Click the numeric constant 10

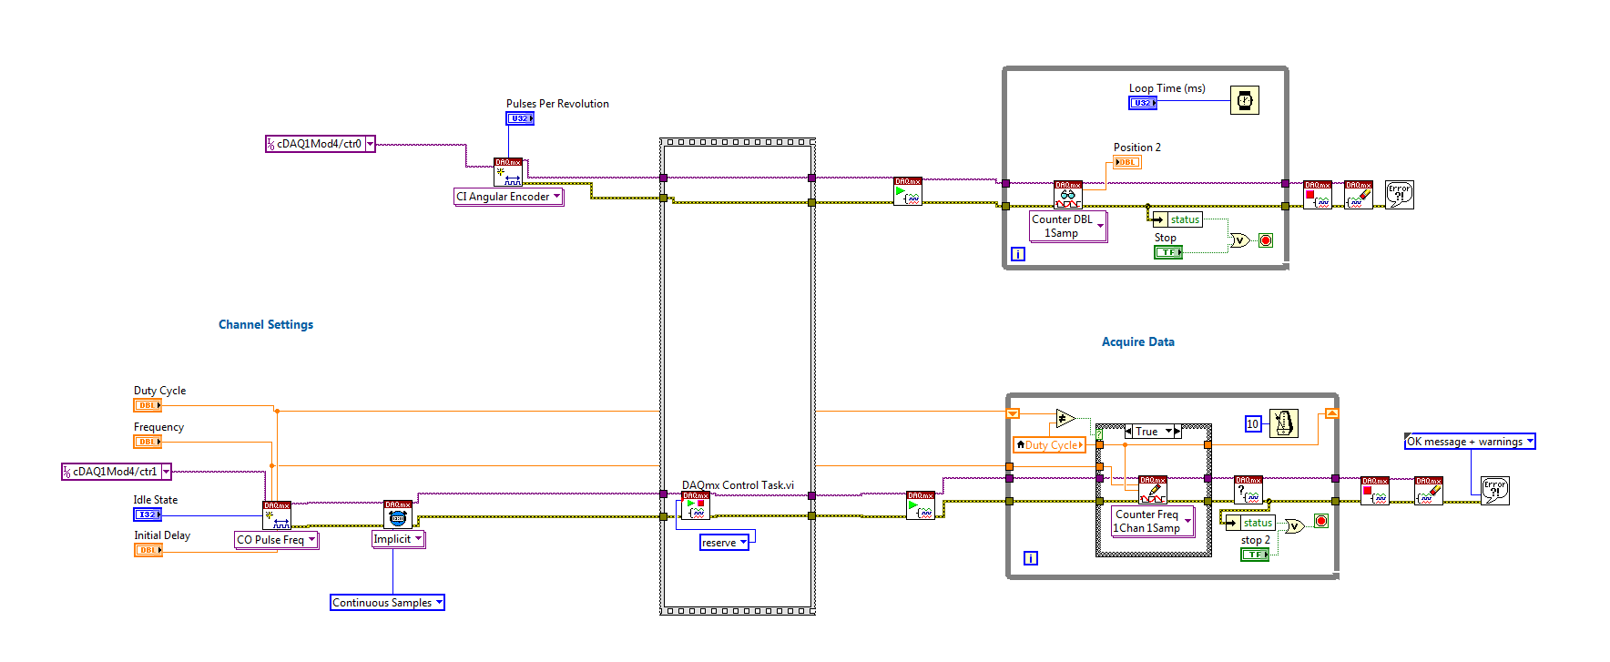coord(1253,424)
